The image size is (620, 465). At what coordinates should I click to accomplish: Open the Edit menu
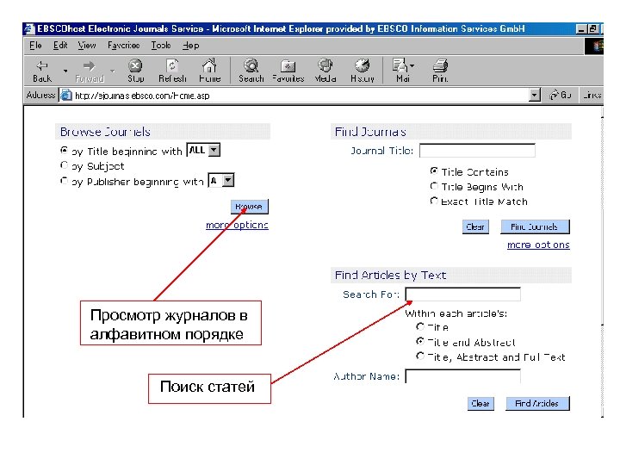click(60, 46)
